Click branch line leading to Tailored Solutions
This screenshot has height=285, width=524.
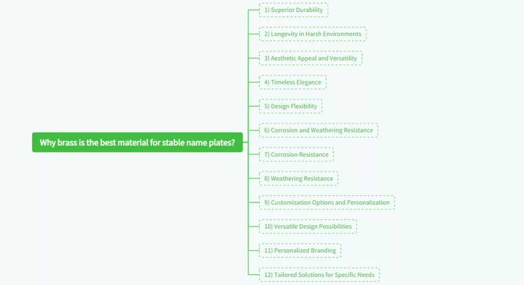(x=254, y=274)
